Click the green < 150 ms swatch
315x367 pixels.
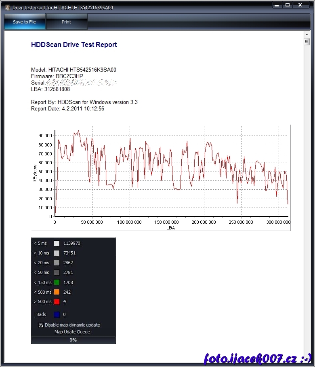click(57, 282)
